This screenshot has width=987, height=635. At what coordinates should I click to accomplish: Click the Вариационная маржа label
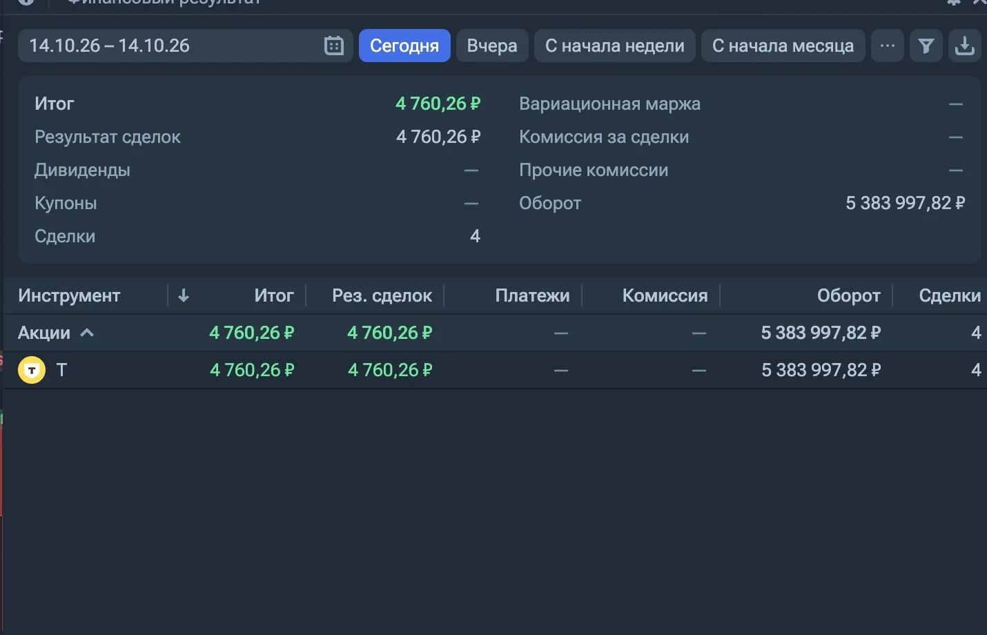[x=610, y=104]
